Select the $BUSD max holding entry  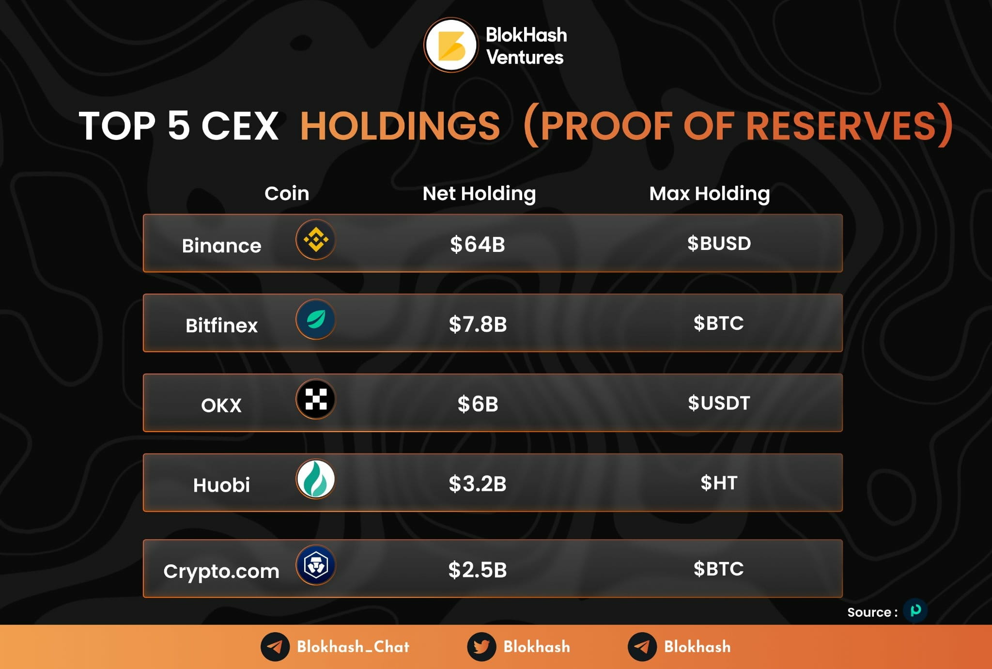pyautogui.click(x=719, y=243)
